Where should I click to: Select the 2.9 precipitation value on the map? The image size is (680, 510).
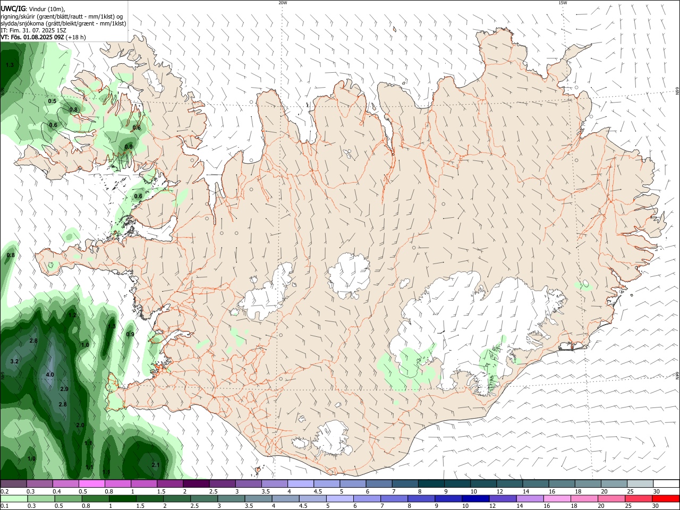click(64, 389)
